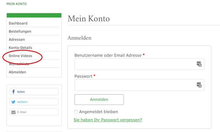
Task: Click the green Anmelden button
Action: point(99,100)
